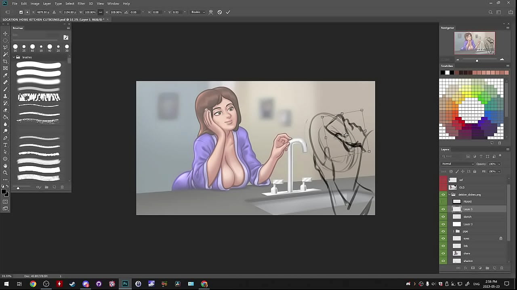Commit the transform with the checkmark

(228, 12)
